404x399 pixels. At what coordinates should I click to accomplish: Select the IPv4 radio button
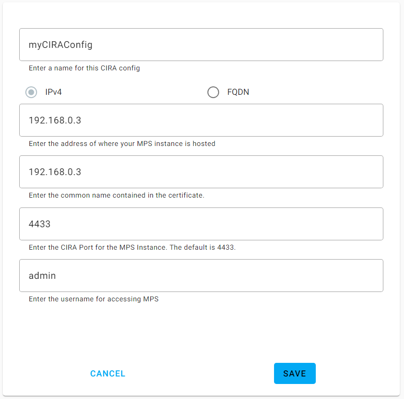[31, 92]
